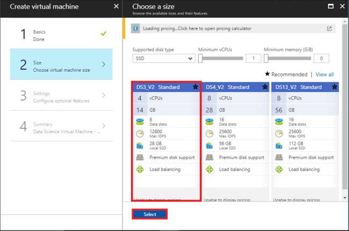The height and width of the screenshot is (231, 349).
Task: Open pricing calculator external link icon
Action: coord(329,28)
